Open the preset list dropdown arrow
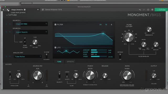Viewport: 168px width, 94px height. [38, 10]
